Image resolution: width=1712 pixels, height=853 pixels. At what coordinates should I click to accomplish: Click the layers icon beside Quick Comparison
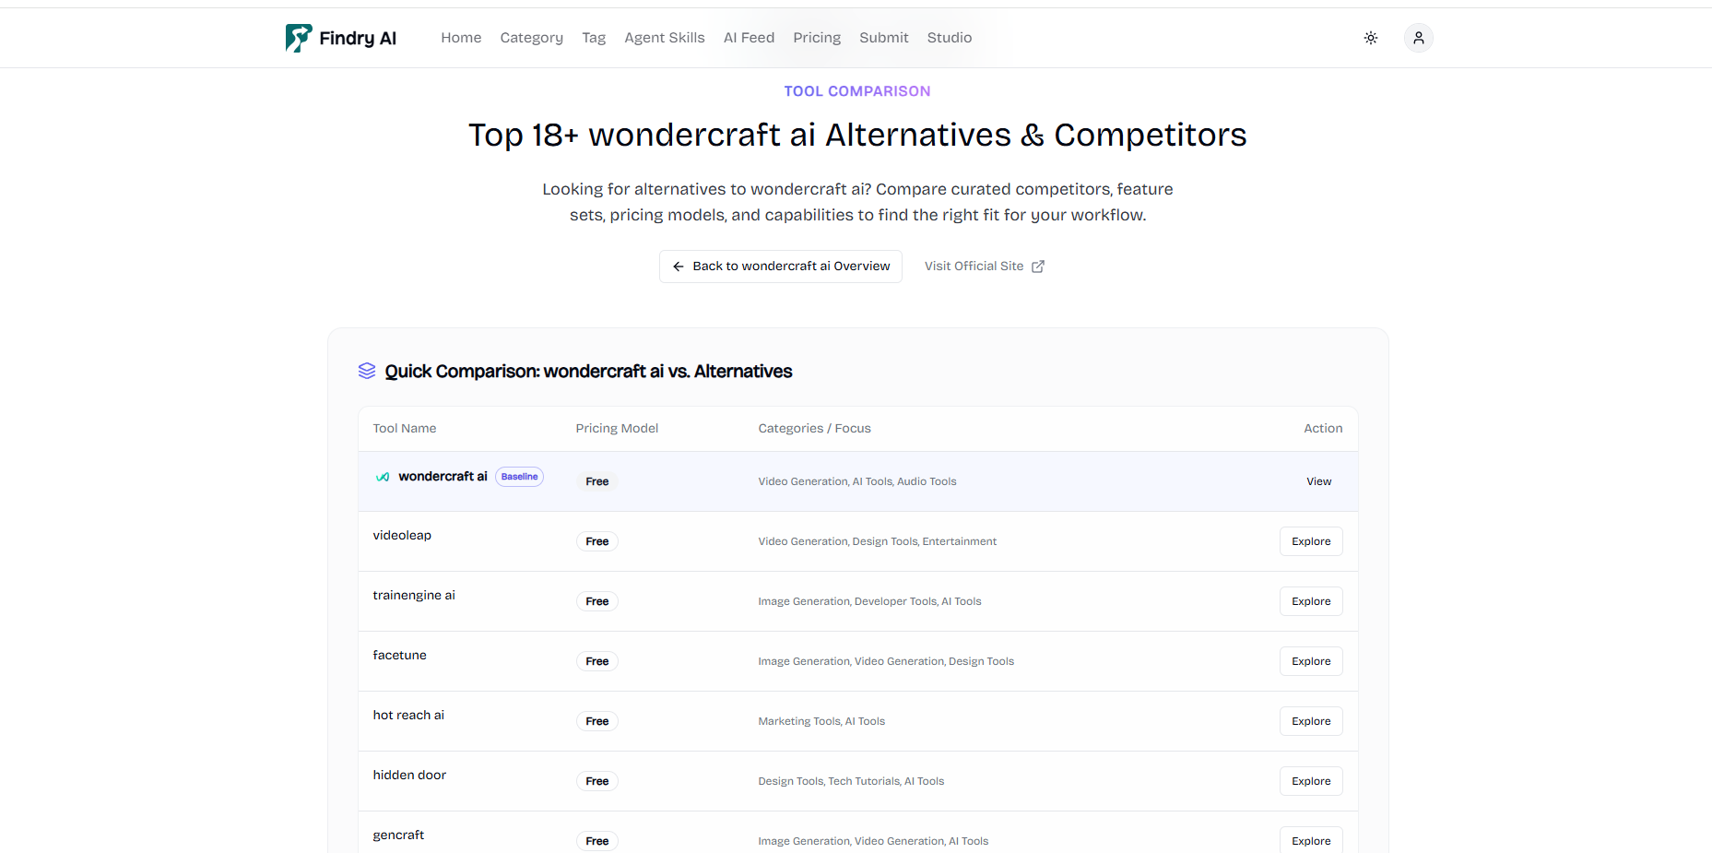367,371
